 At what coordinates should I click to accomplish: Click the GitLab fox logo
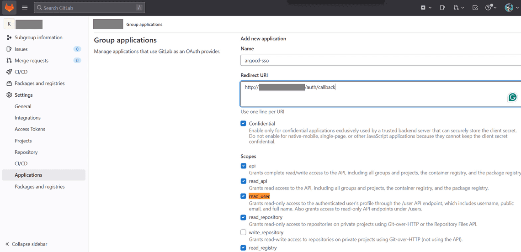point(10,8)
